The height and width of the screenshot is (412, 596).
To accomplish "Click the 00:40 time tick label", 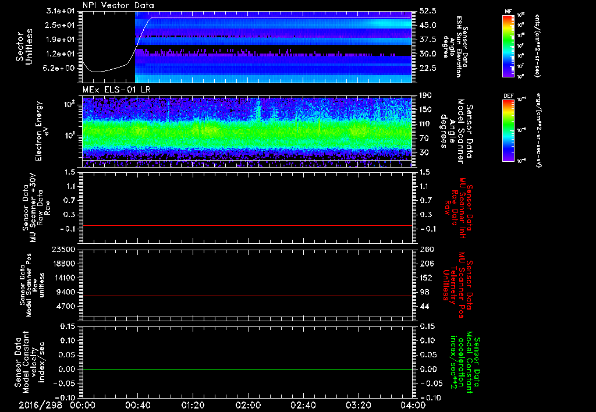I will [x=137, y=406].
